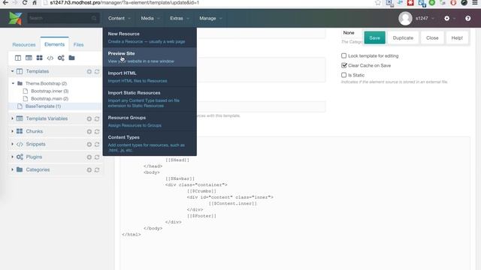Image resolution: width=481 pixels, height=270 pixels.
Task: Select Content Types menu entry
Action: 150,143
